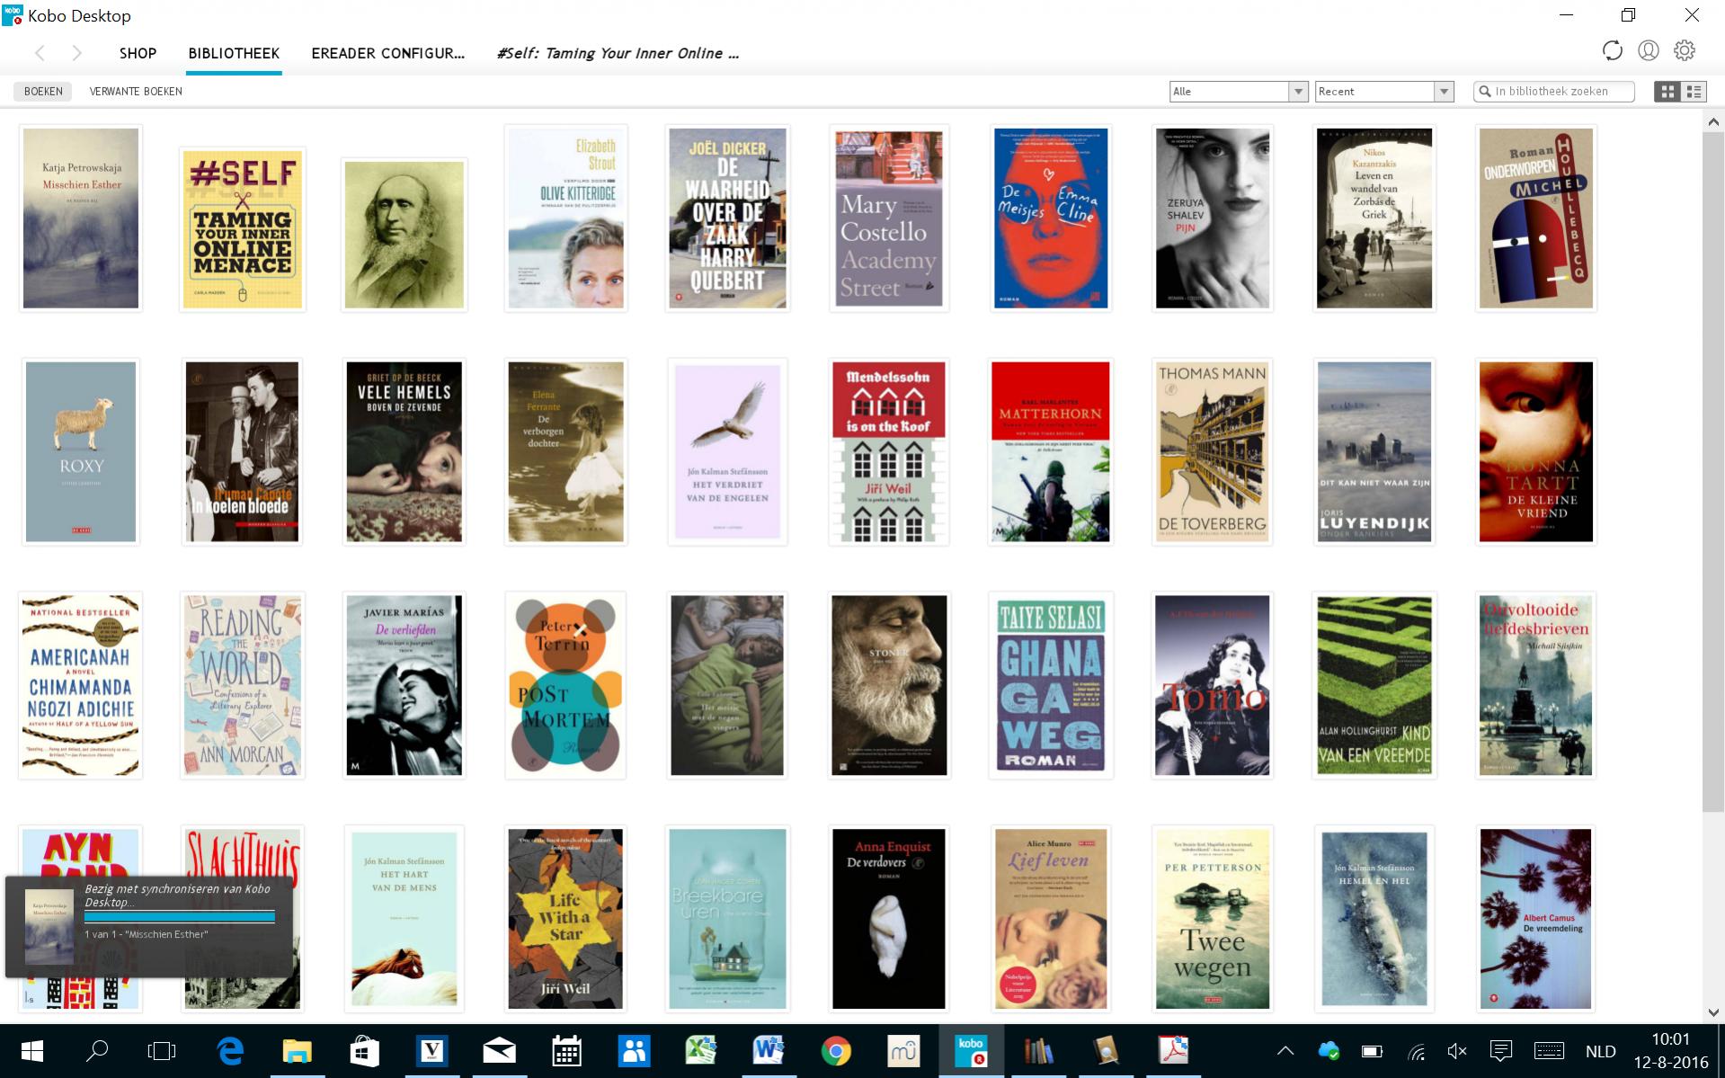Open Windows Start menu
Image resolution: width=1725 pixels, height=1078 pixels.
click(x=31, y=1051)
